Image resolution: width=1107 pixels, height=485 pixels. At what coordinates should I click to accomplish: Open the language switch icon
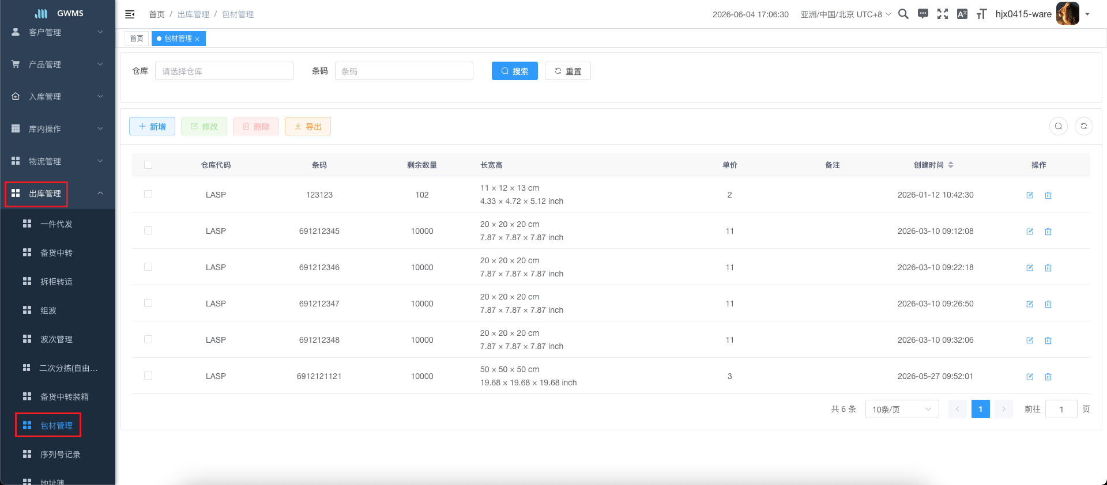[962, 14]
